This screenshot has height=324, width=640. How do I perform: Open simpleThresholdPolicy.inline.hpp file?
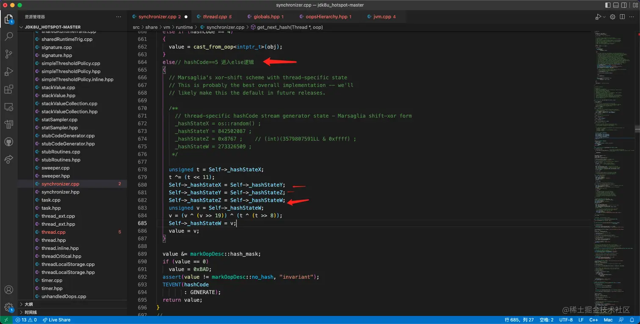click(x=72, y=80)
